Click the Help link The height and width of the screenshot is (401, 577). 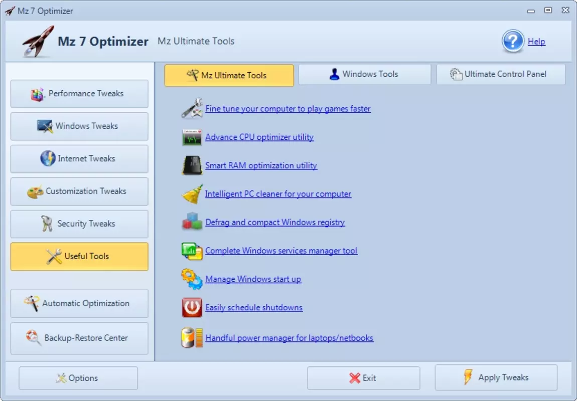pos(536,42)
